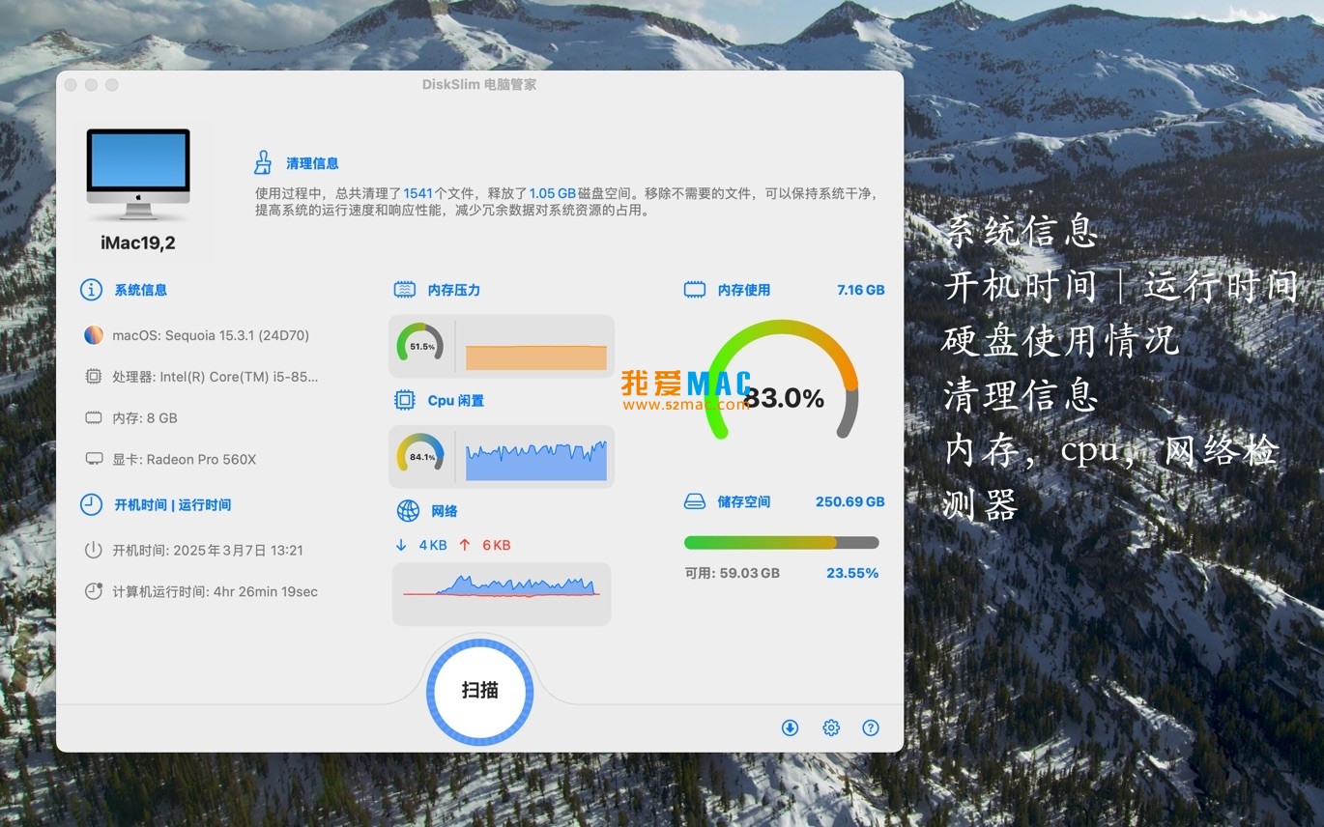This screenshot has width=1324, height=827.
Task: Click the 网络 globe icon
Action: click(408, 511)
